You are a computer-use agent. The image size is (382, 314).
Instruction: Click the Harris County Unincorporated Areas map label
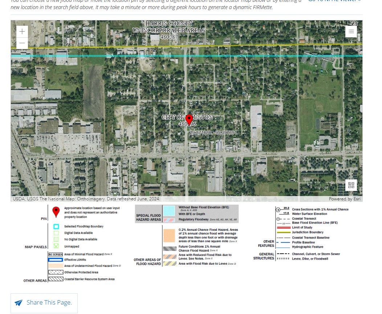169,30
